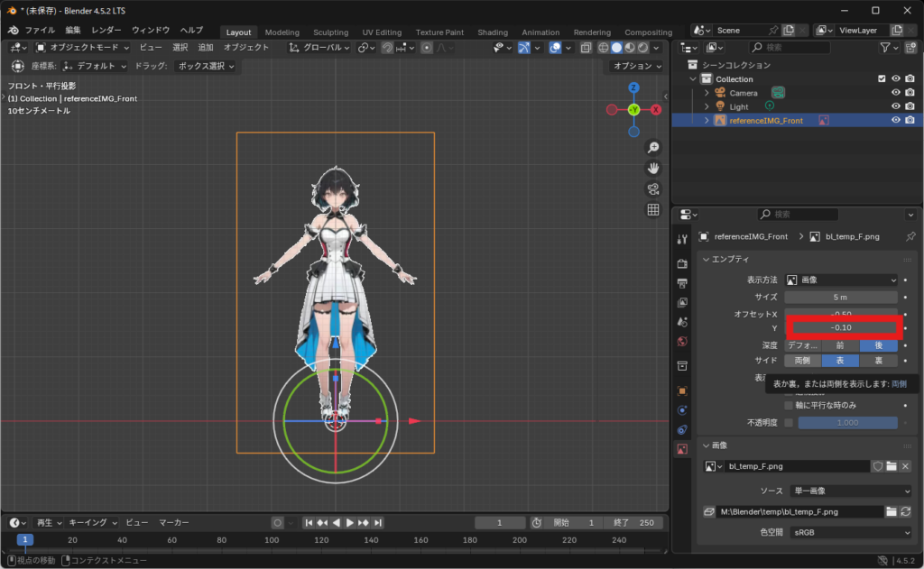924x569 pixels.
Task: Open folder icon beside bl_temp_F.png path
Action: pos(892,511)
